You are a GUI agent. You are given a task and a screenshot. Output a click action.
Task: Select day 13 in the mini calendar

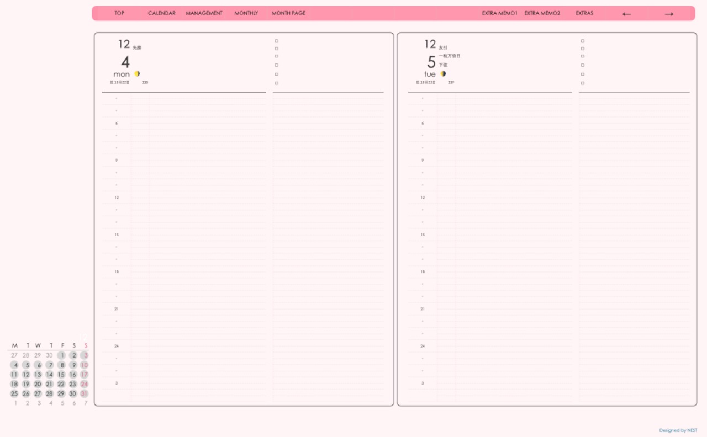point(38,375)
